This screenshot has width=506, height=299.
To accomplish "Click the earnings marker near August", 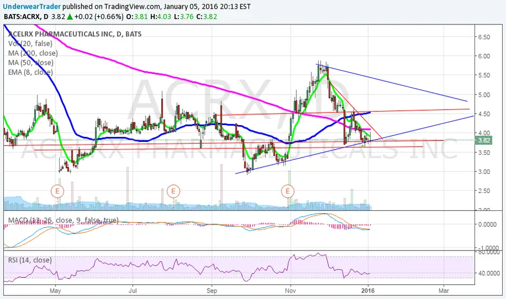I will (173, 191).
